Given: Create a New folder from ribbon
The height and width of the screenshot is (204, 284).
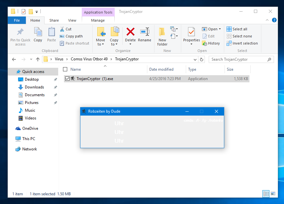Looking at the screenshot, I should [x=162, y=36].
